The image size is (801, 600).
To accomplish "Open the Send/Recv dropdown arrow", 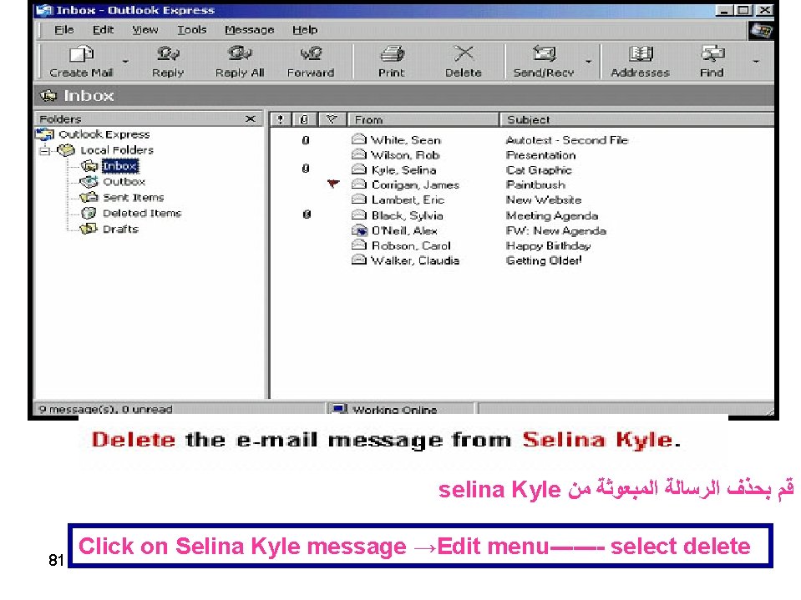I will tap(589, 62).
